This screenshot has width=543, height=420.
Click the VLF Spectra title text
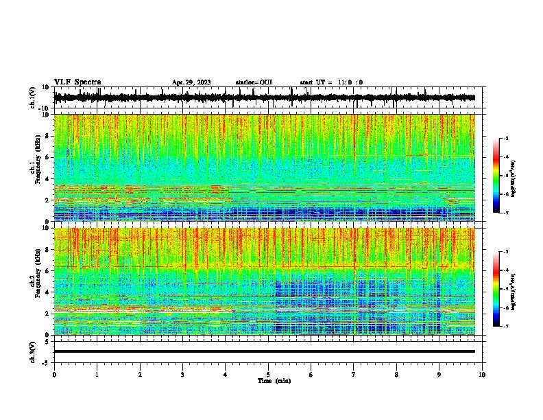(77, 82)
